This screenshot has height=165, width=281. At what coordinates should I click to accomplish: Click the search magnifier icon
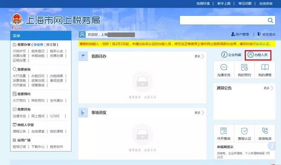tap(270, 20)
